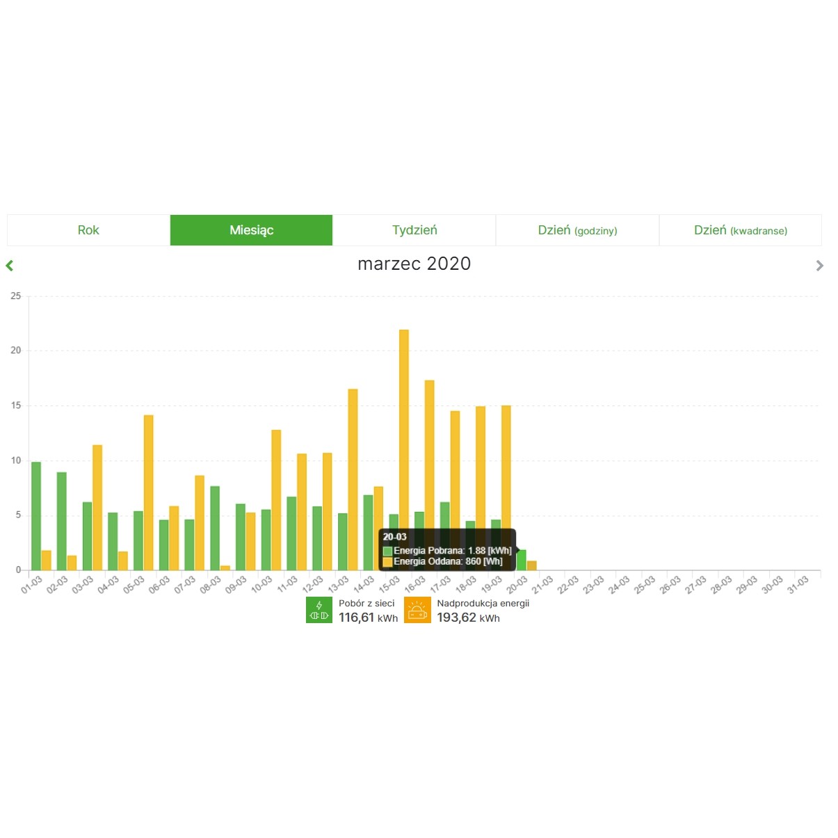The width and height of the screenshot is (838, 838).
Task: Click the 25-03 axis label
Action: click(x=645, y=584)
